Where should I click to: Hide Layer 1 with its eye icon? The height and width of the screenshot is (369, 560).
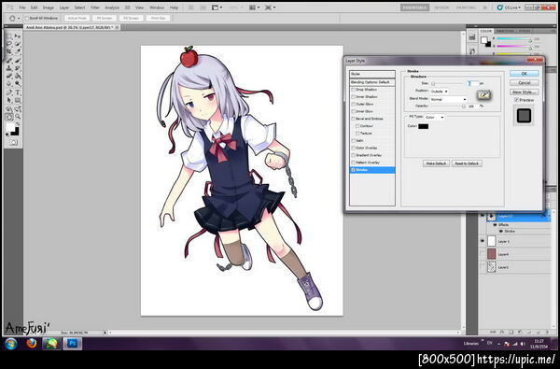pyautogui.click(x=483, y=241)
